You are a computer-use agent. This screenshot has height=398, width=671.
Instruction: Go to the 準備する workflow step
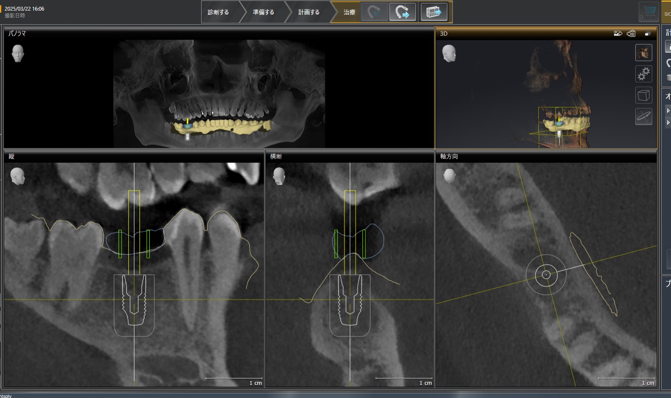coord(263,12)
